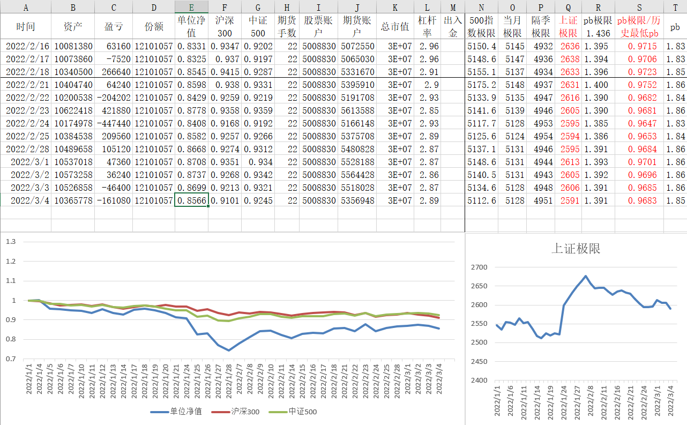The width and height of the screenshot is (687, 425).
Task: Click the red value 2636 in column Q
Action: 568,46
